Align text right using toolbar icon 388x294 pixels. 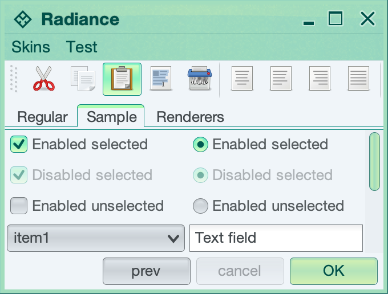[x=320, y=79]
